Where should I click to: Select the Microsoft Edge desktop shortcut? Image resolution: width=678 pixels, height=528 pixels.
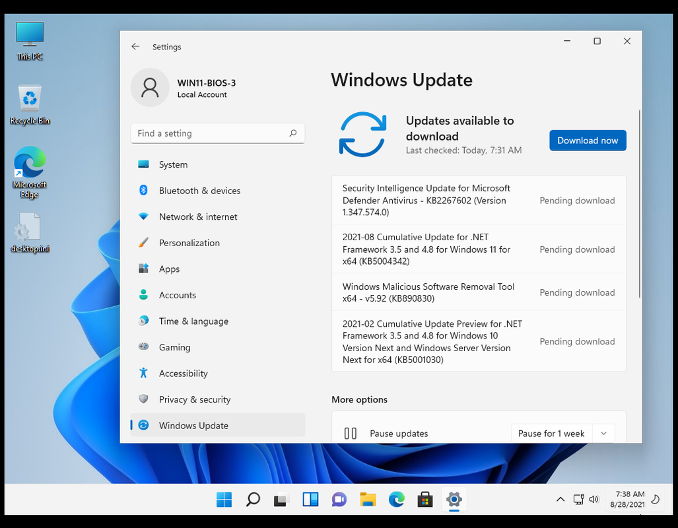coord(30,172)
